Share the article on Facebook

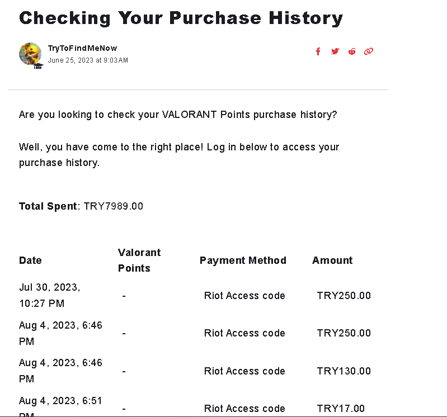(318, 51)
